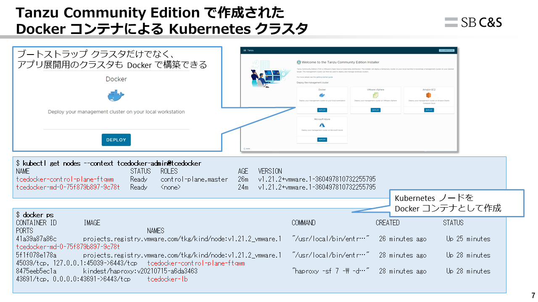Click 'Deploy your management cluster on your local workstation' in callout

[116, 112]
